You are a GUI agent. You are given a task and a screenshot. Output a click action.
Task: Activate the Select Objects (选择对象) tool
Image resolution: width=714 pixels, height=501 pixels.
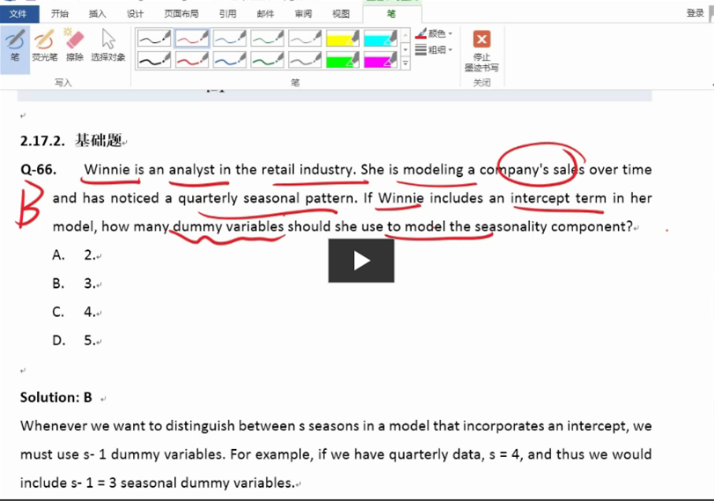107,46
